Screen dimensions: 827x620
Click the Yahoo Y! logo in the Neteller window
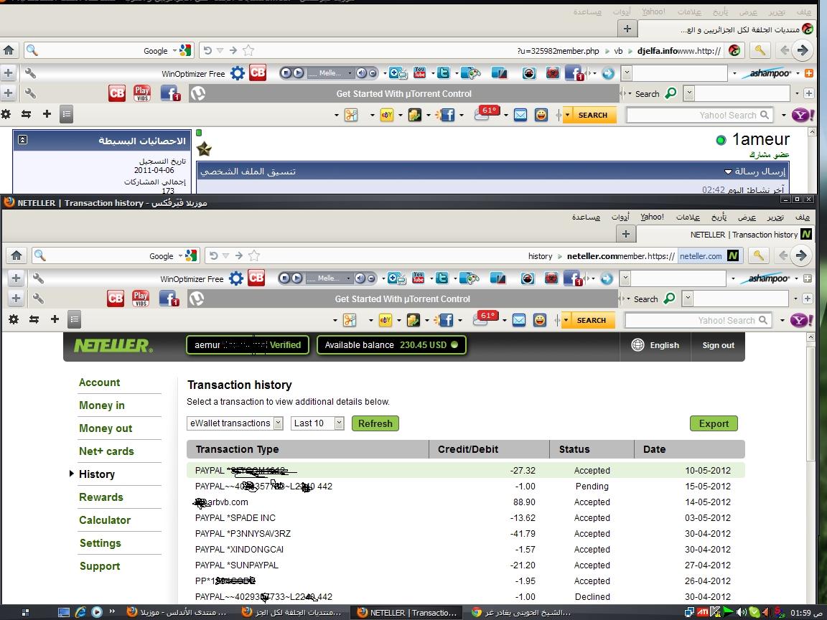(x=801, y=320)
